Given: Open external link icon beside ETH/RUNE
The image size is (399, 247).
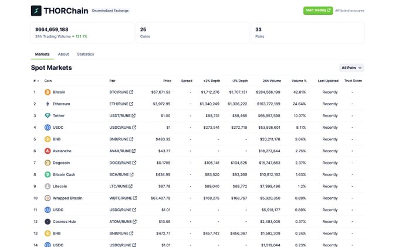Looking at the screenshot, I should tap(131, 104).
